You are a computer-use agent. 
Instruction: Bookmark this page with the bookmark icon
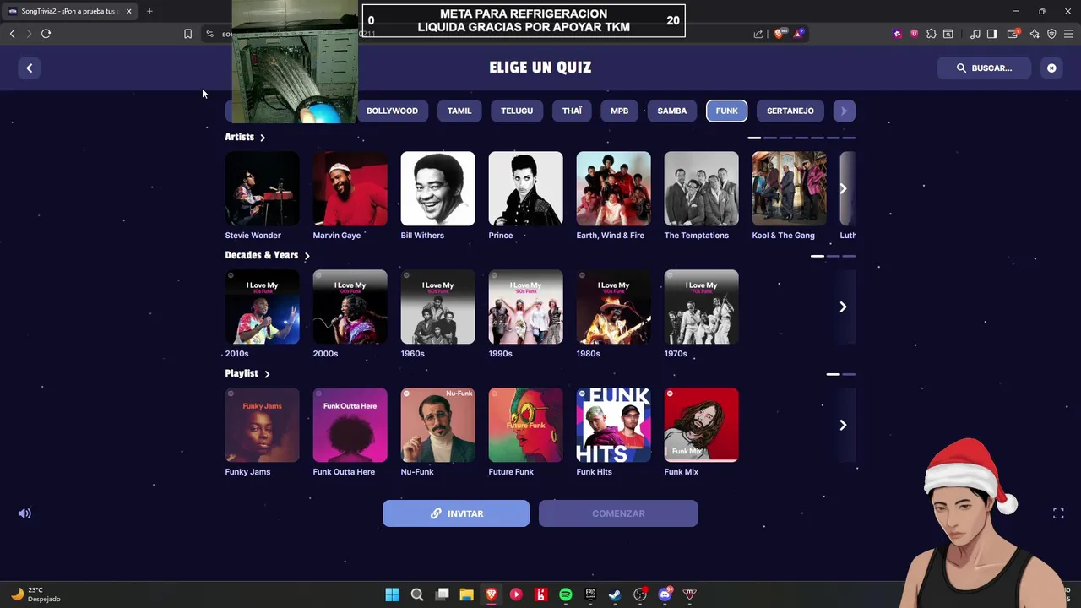(x=187, y=34)
